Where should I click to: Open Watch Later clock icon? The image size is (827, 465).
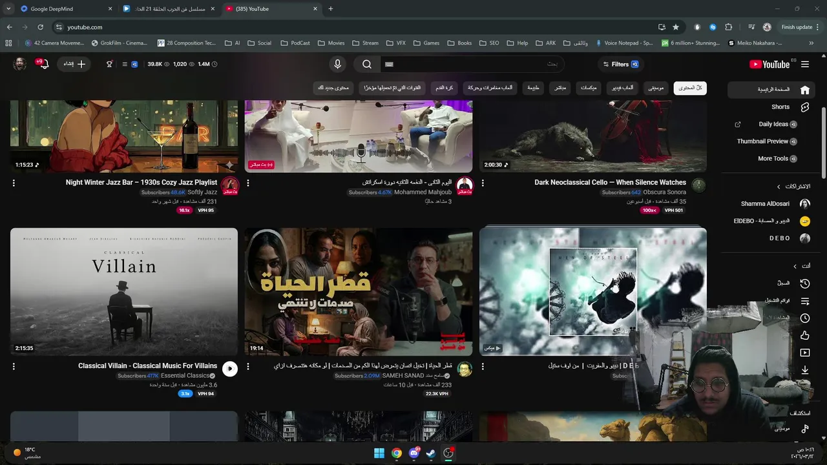[x=805, y=318]
